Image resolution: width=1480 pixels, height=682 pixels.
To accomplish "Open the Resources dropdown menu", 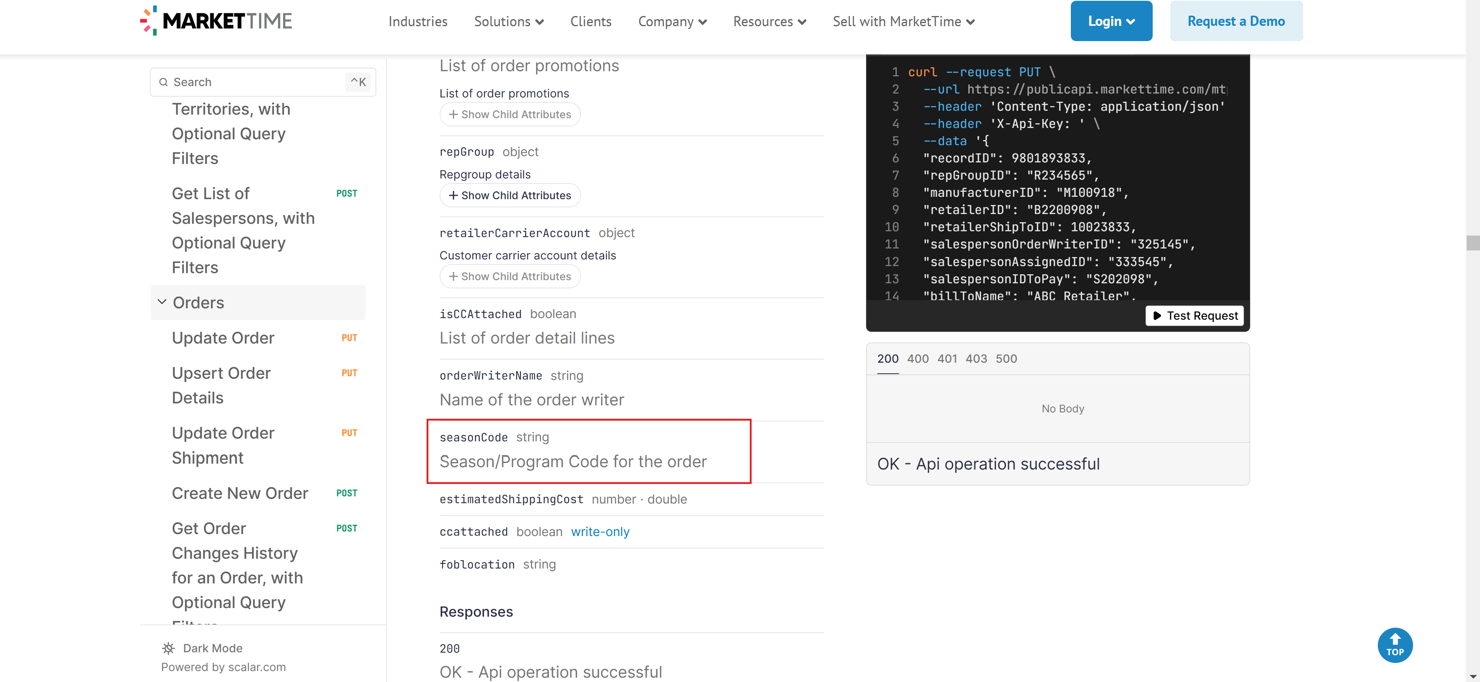I will 770,21.
